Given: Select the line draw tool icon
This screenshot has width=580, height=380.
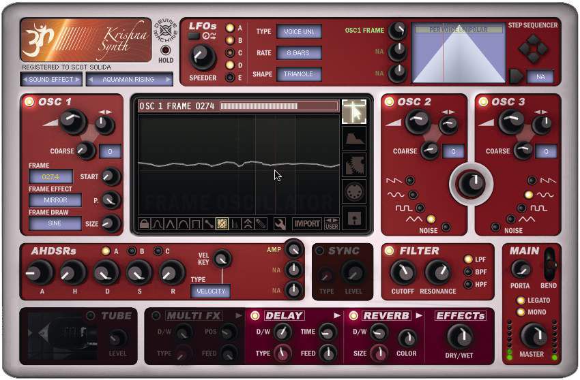Looking at the screenshot, I should click(x=209, y=224).
